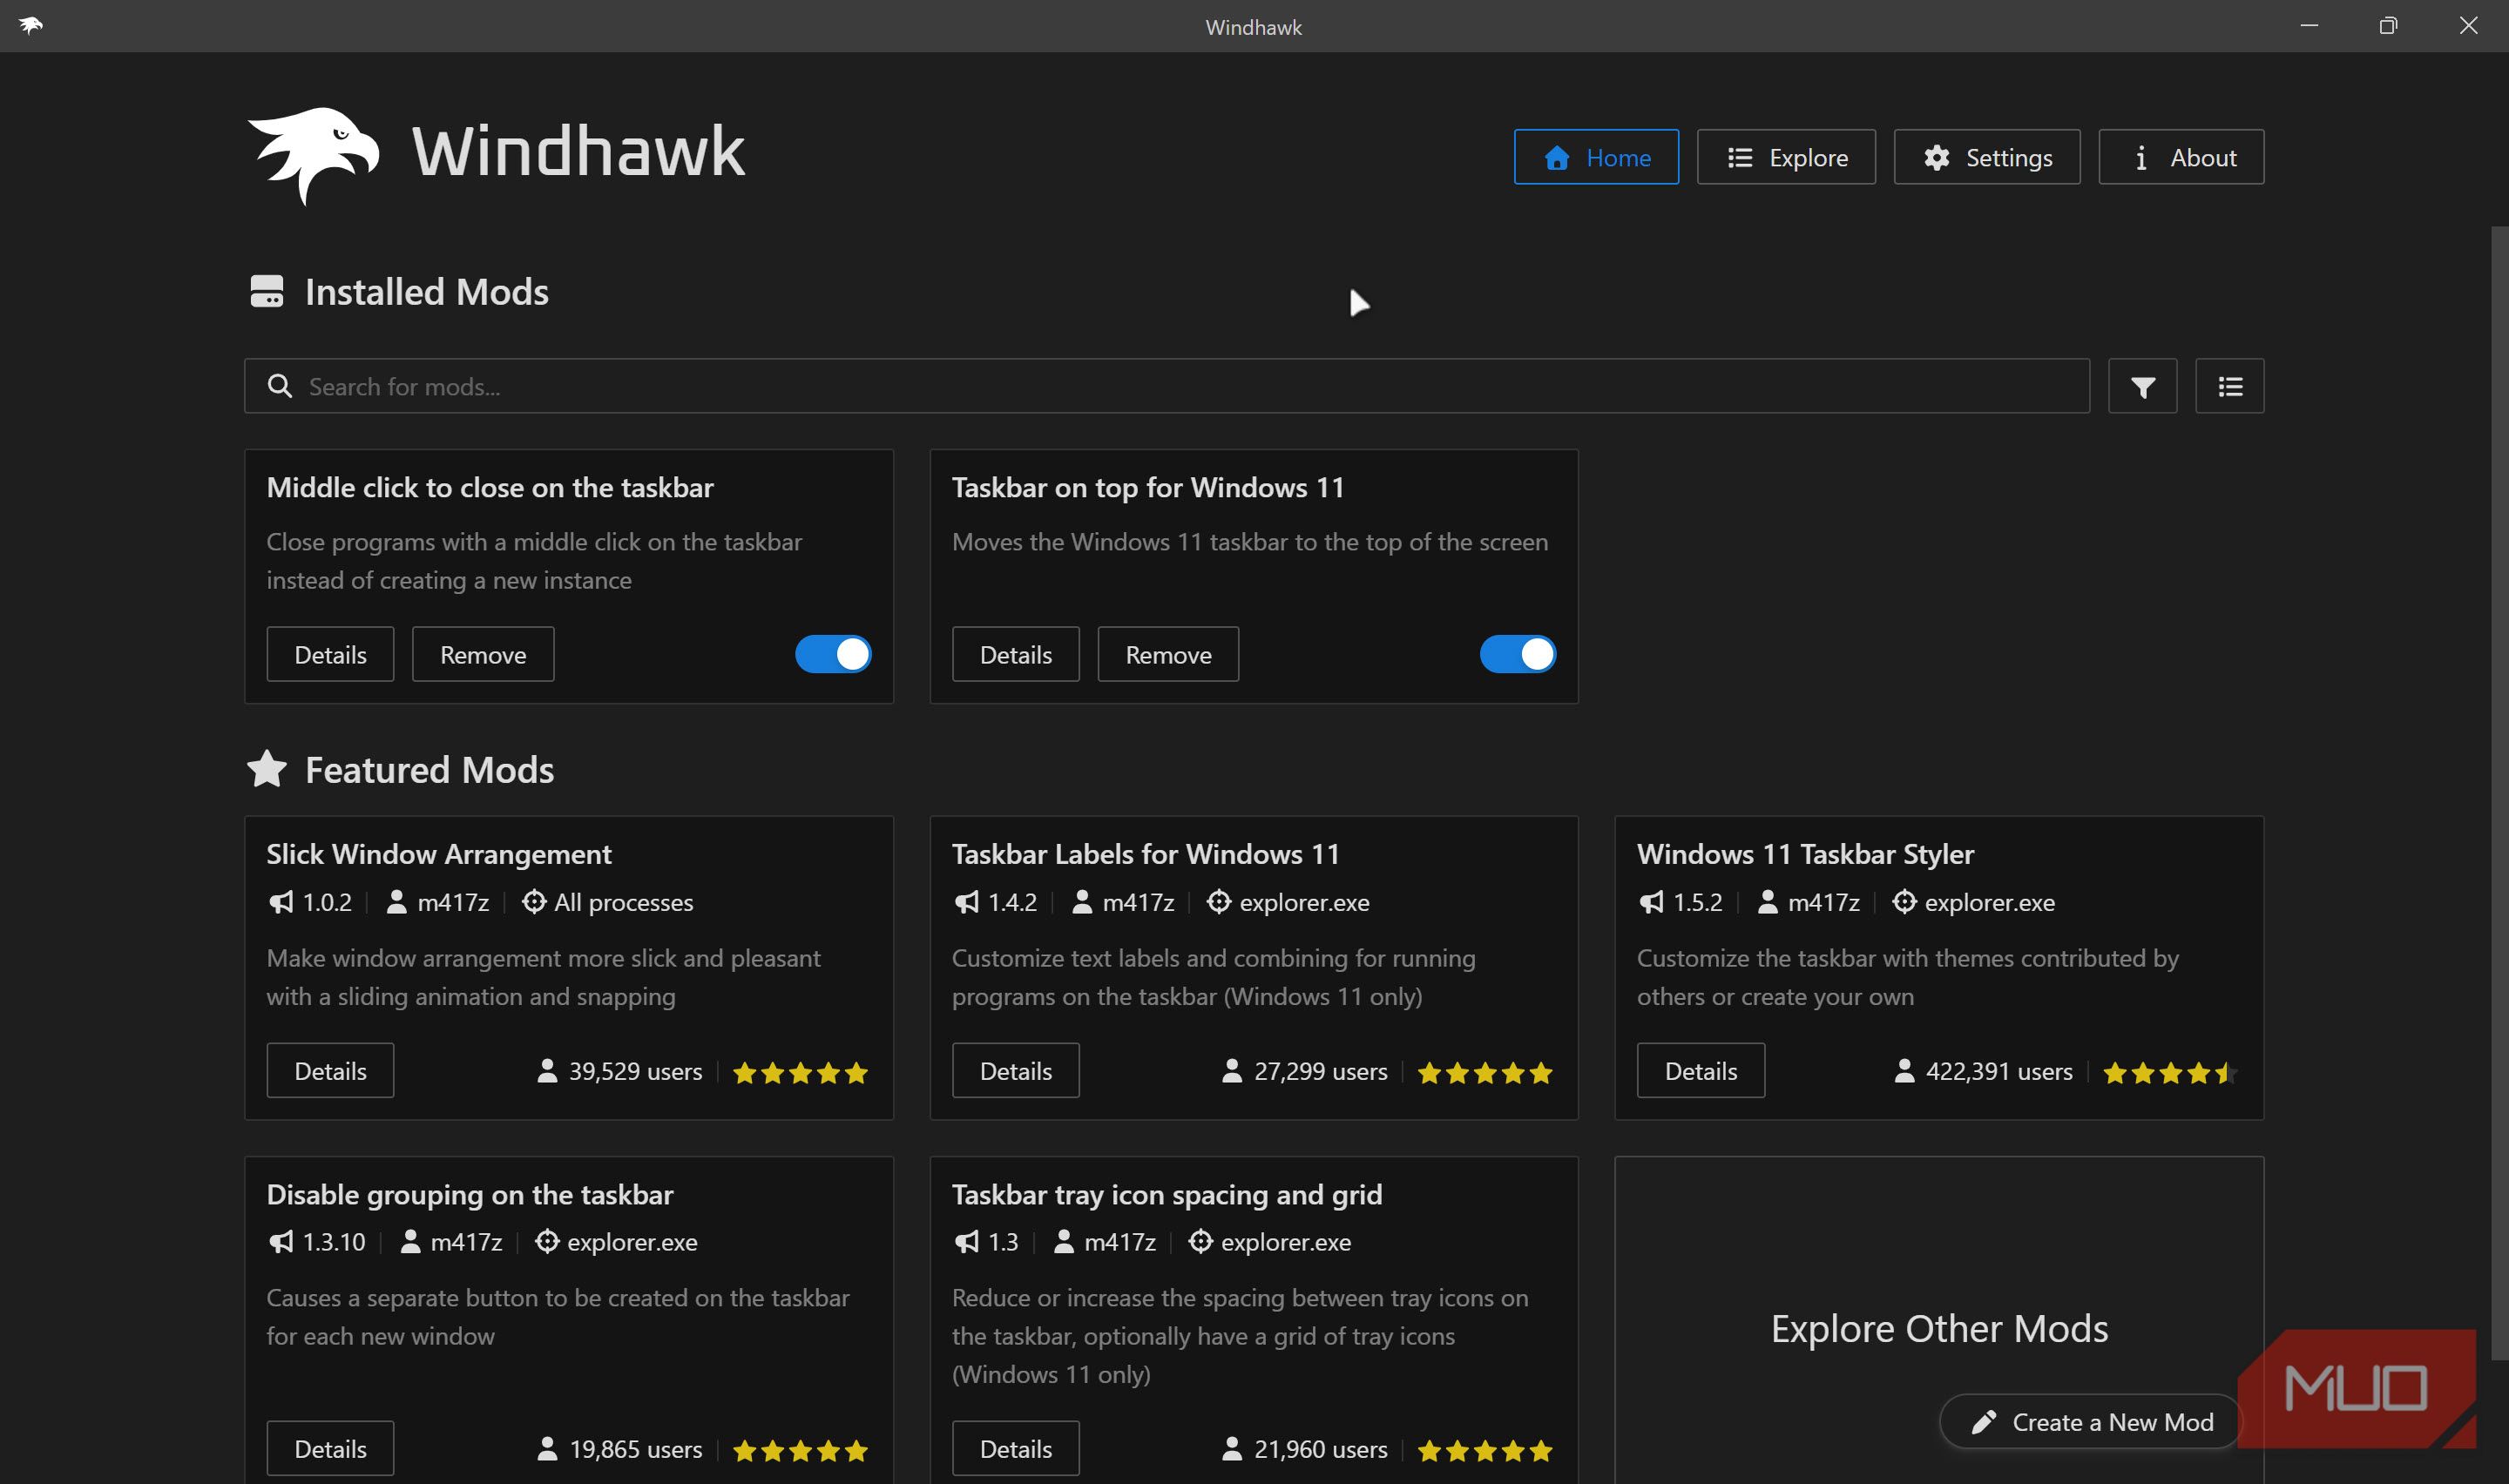Remove Taskbar on top mod

[1168, 654]
